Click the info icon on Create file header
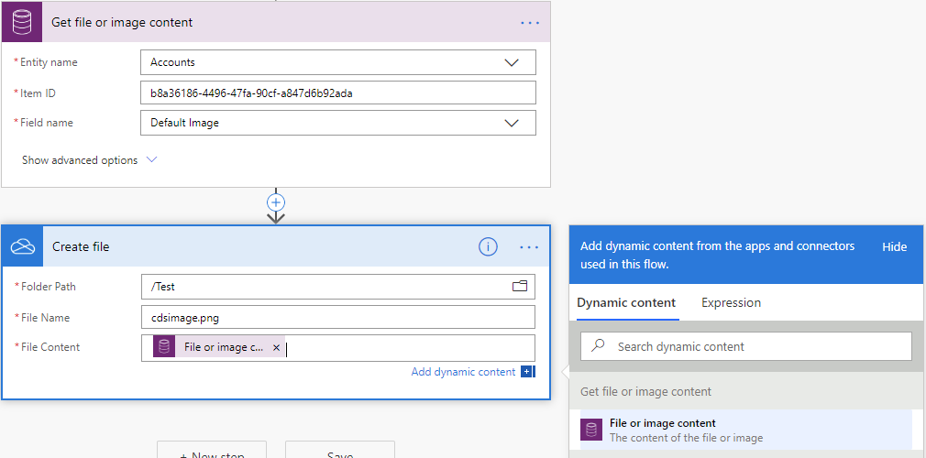926x458 pixels. pyautogui.click(x=489, y=246)
